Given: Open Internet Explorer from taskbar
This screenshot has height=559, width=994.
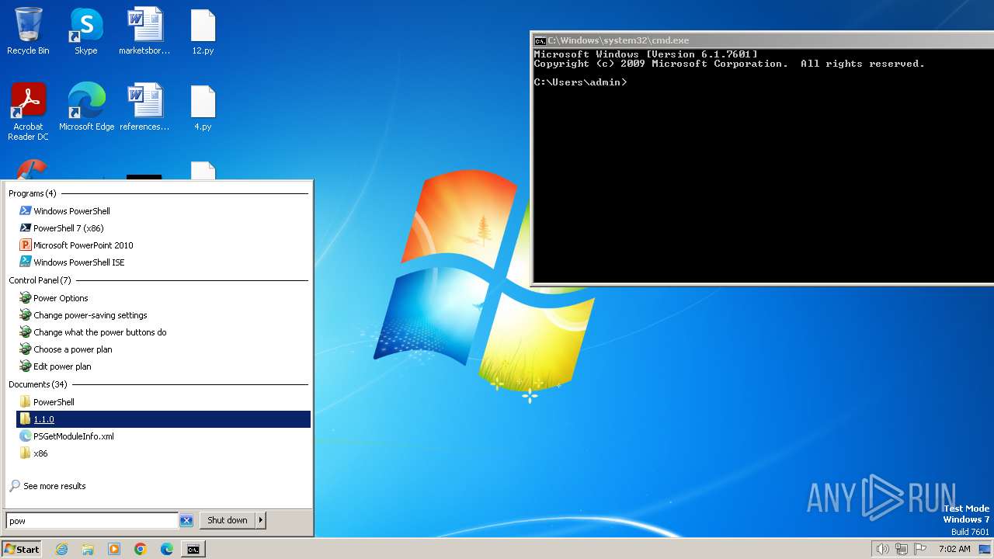Looking at the screenshot, I should pos(61,549).
